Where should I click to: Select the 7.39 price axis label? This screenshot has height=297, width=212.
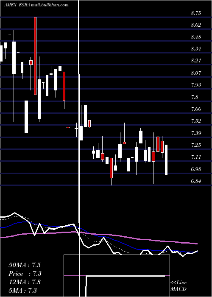pos(196,133)
